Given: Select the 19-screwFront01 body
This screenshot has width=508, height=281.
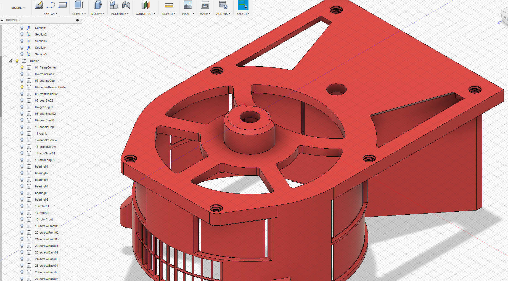Looking at the screenshot, I should (x=47, y=226).
